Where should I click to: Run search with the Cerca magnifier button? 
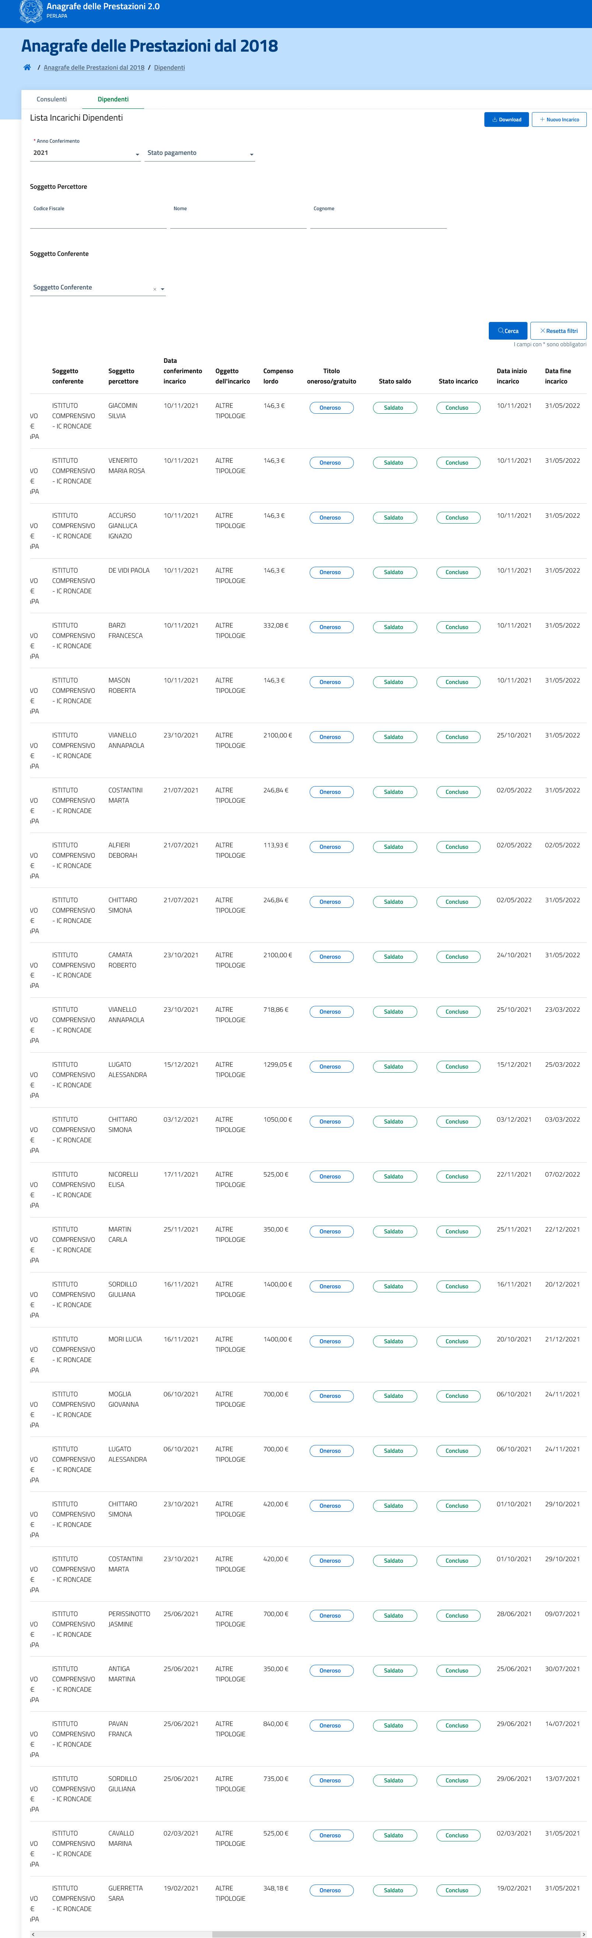(508, 331)
